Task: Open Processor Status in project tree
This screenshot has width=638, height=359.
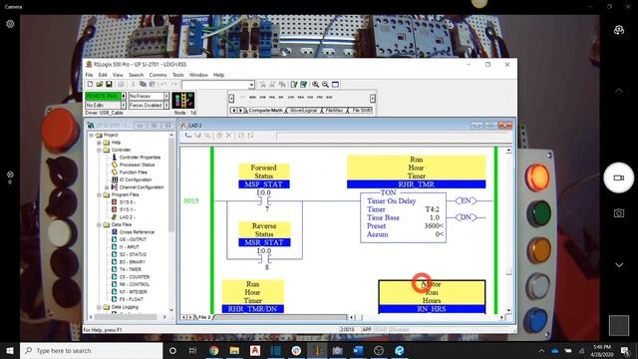Action: (x=137, y=165)
